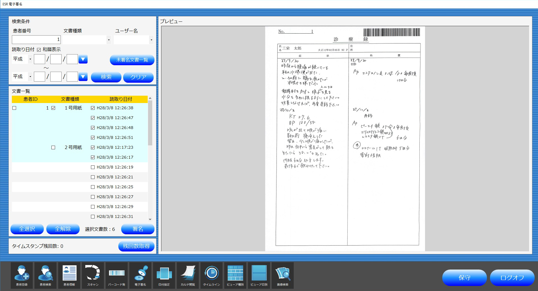Open the 文書種類 document type dropdown
The image size is (538, 291).
(109, 40)
